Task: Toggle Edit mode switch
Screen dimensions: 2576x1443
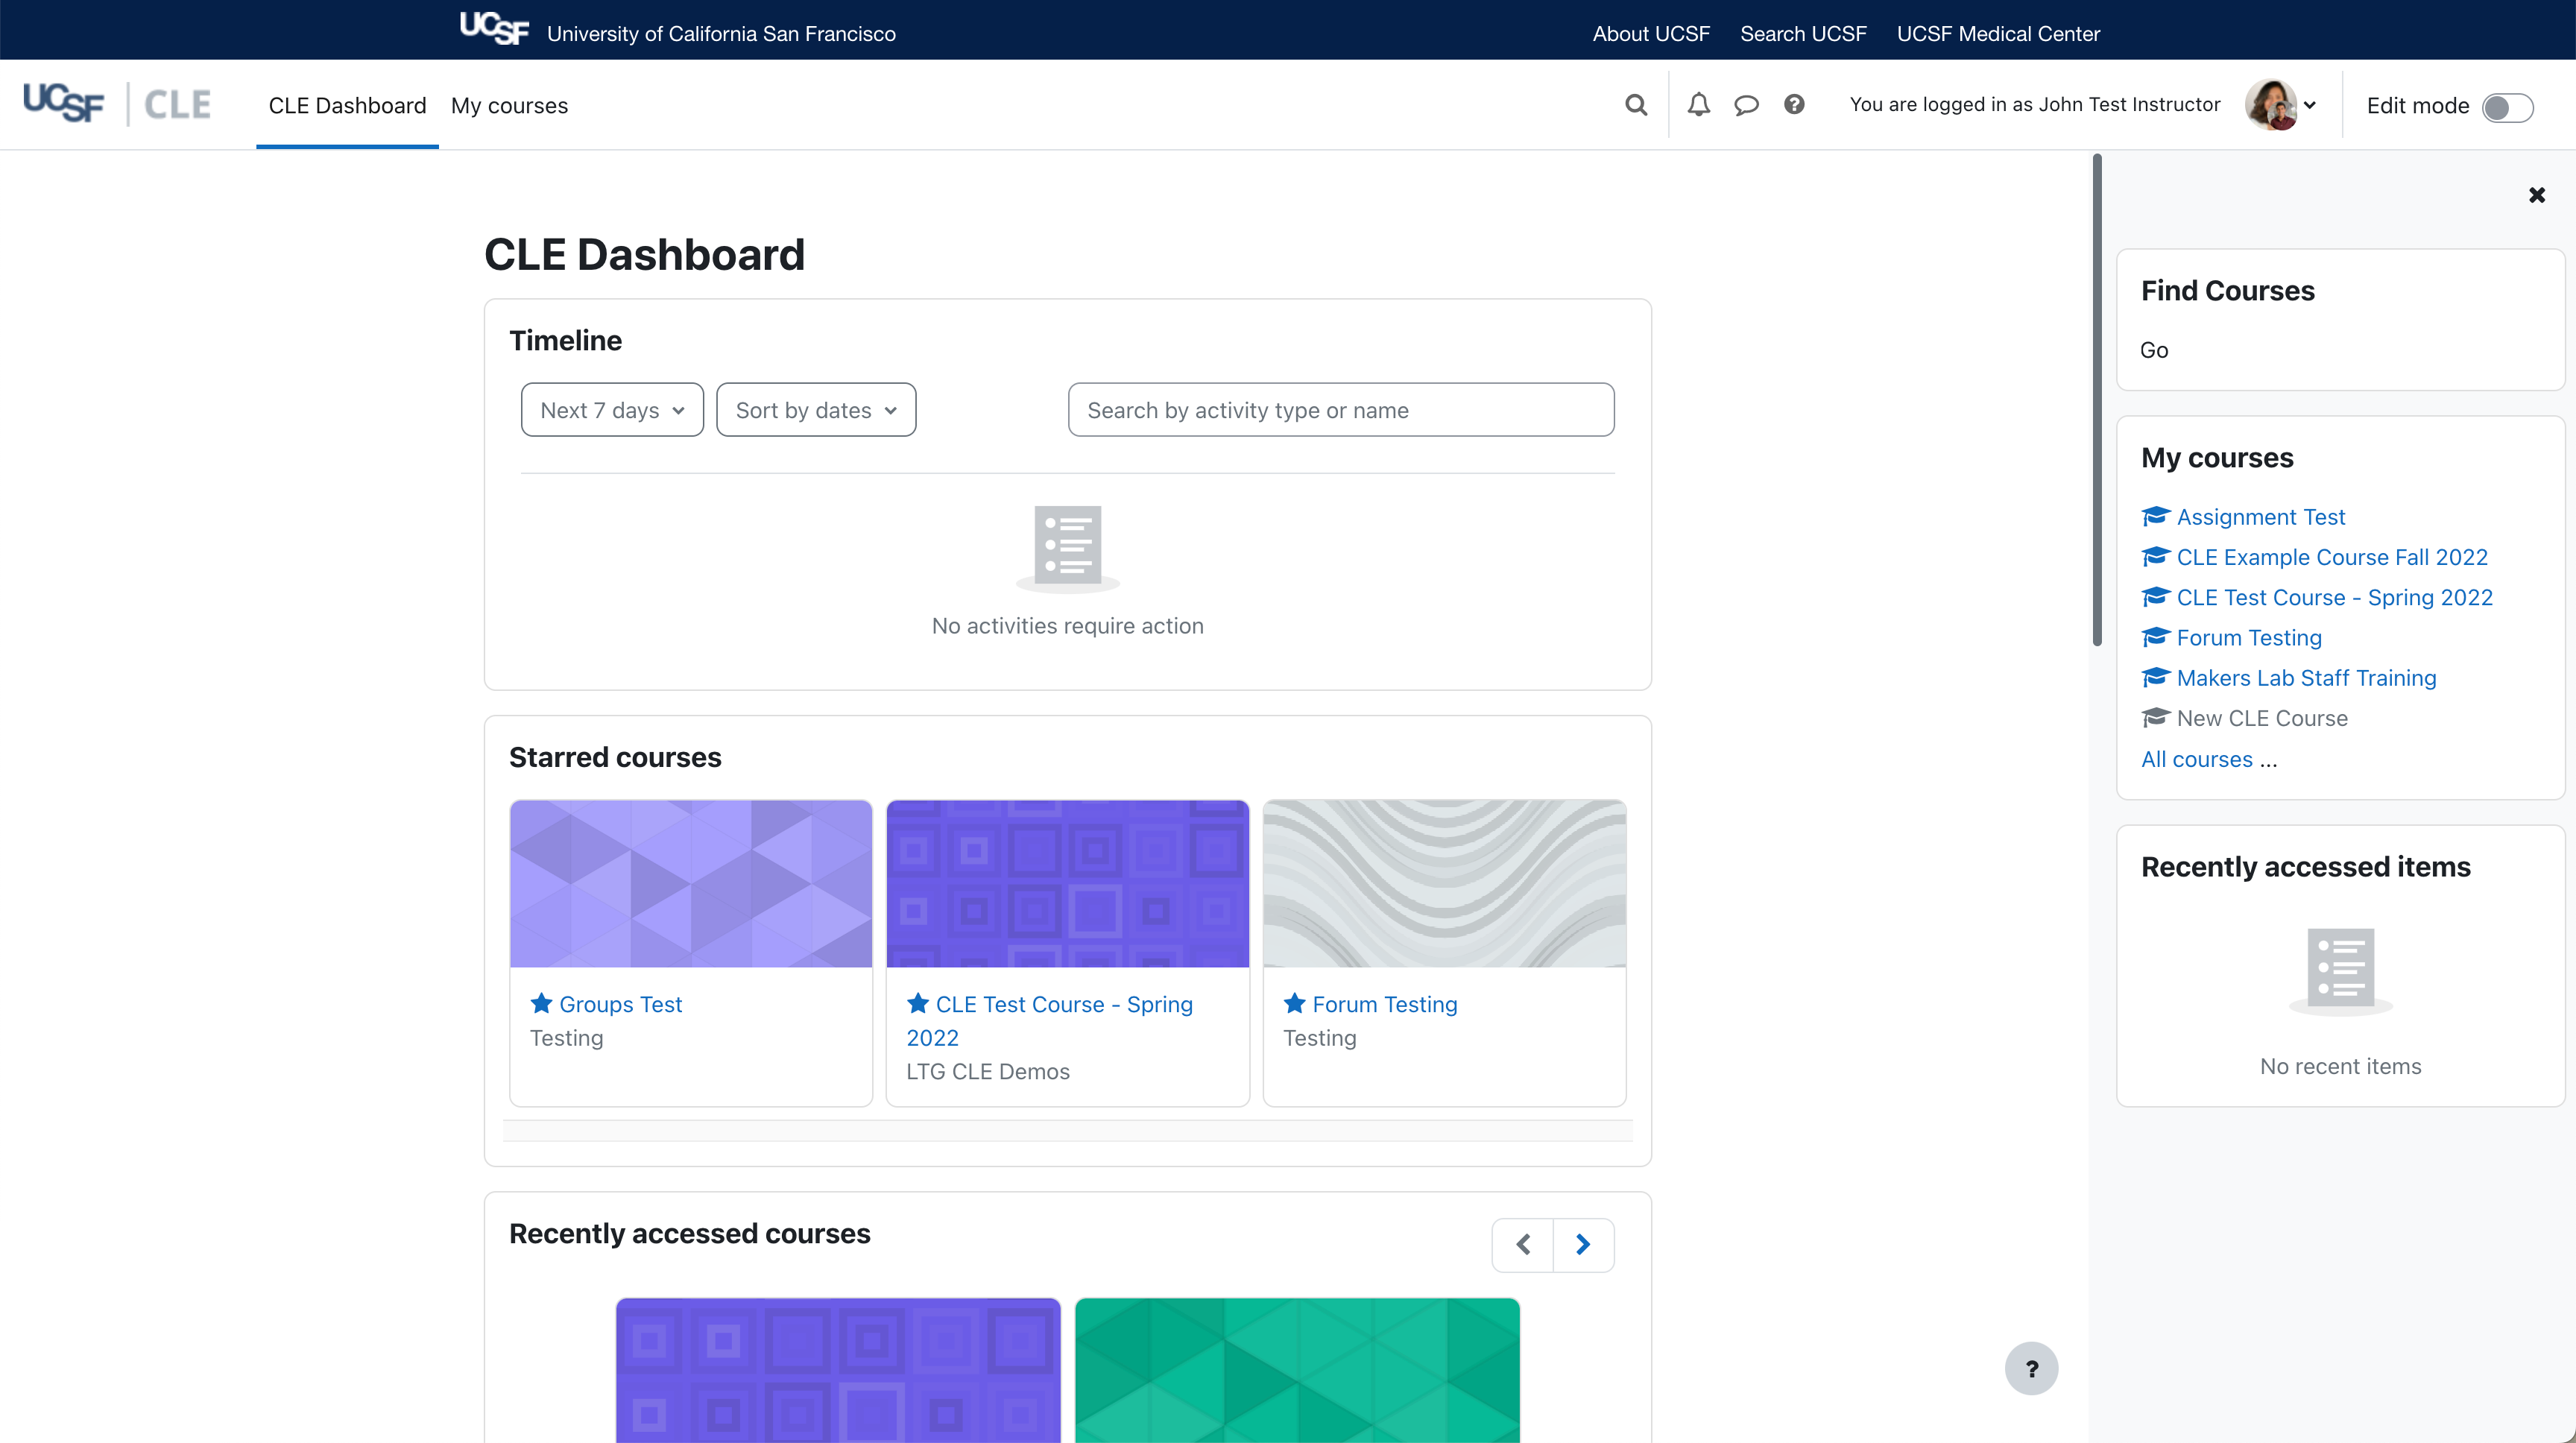Action: tap(2508, 107)
